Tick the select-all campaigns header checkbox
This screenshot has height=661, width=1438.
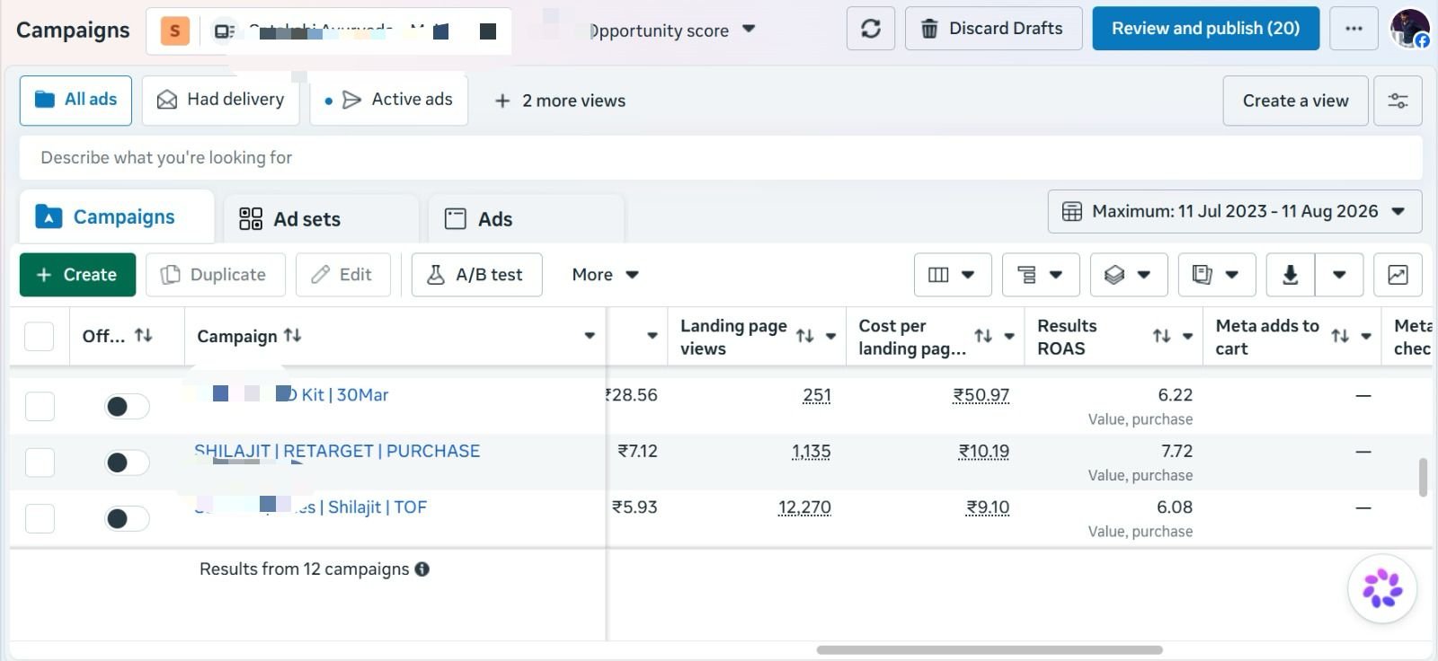click(x=40, y=336)
